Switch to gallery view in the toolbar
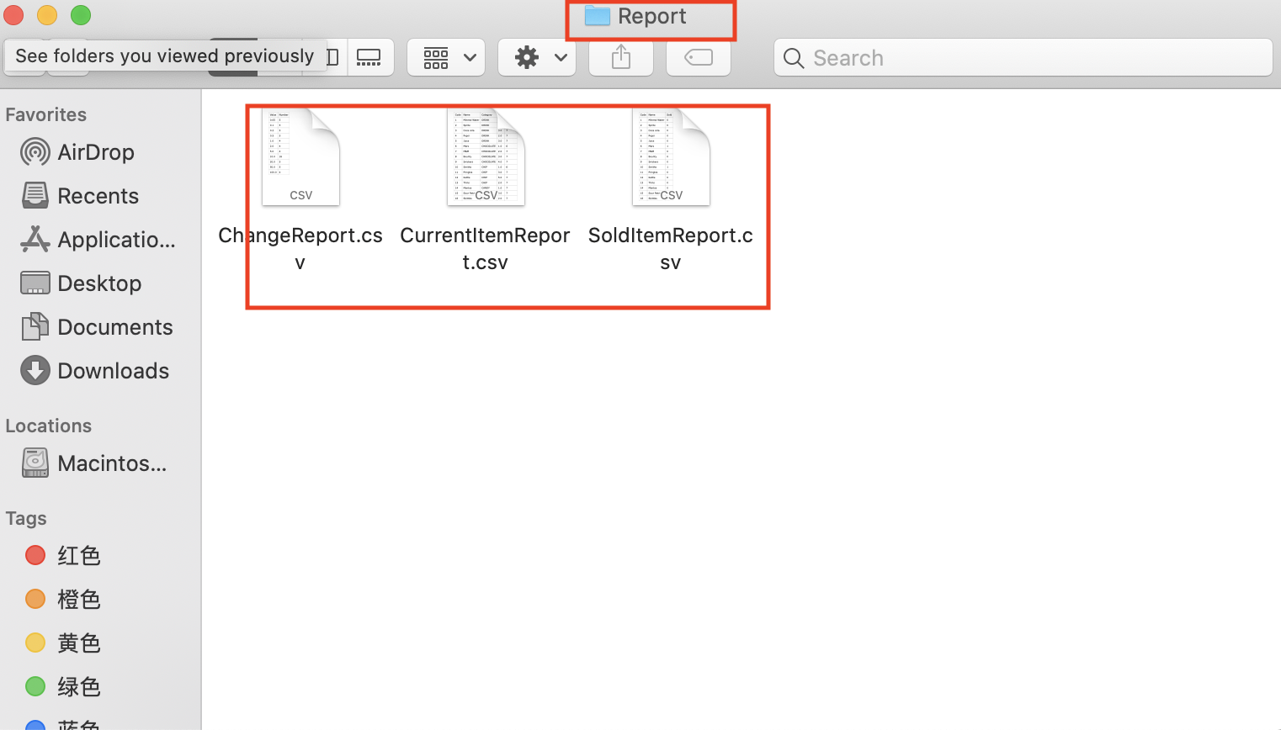This screenshot has width=1281, height=730. pos(370,57)
